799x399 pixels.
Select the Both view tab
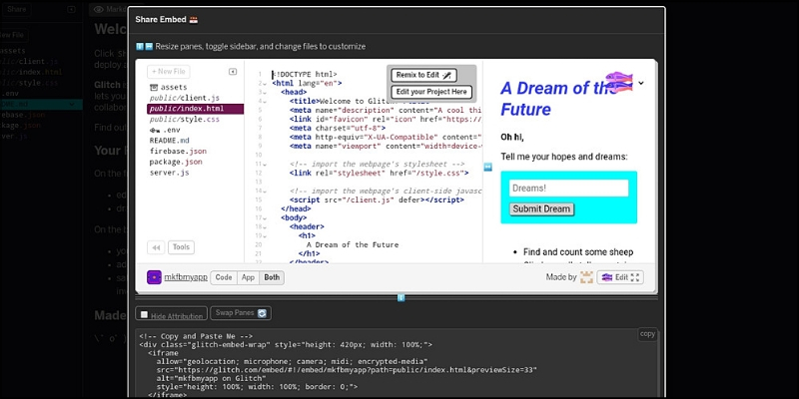coord(272,277)
